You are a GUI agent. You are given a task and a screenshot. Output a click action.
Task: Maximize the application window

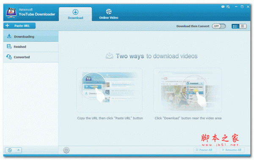click(242, 7)
